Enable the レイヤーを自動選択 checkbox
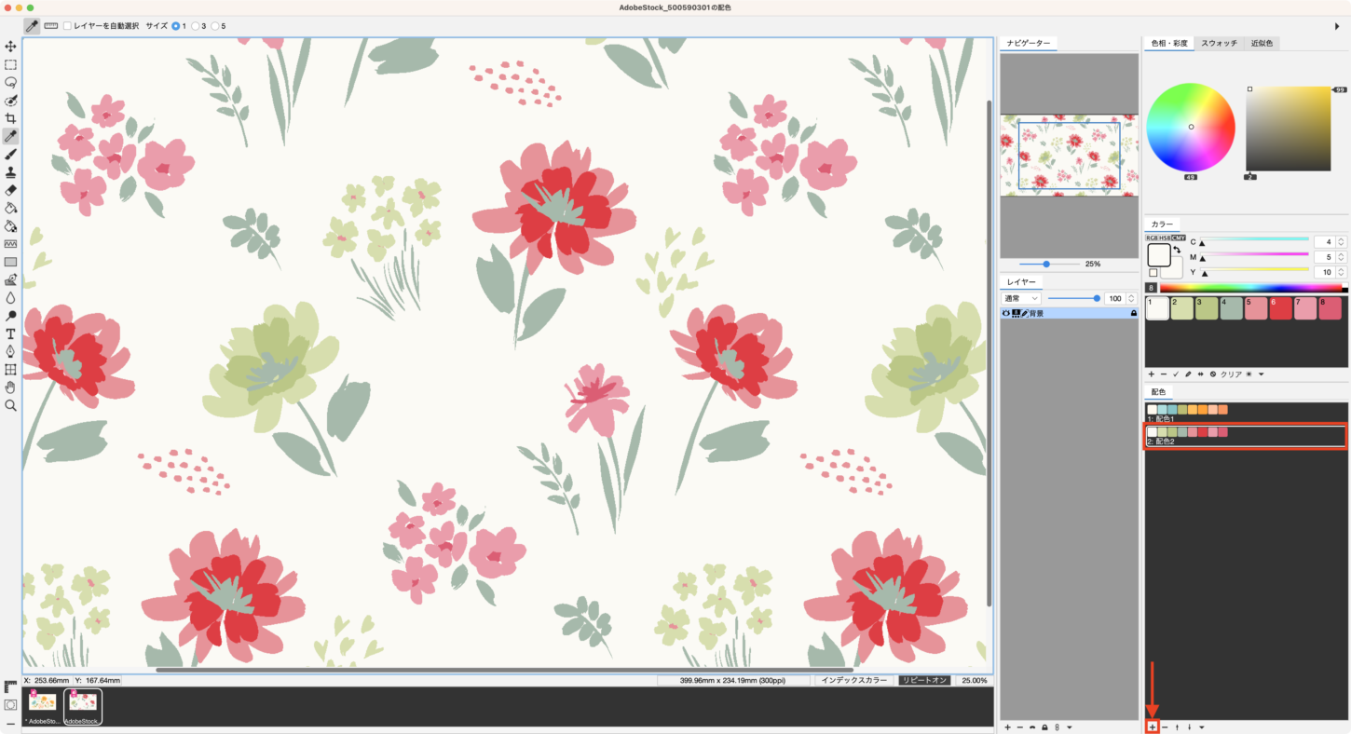The height and width of the screenshot is (734, 1351). point(67,26)
